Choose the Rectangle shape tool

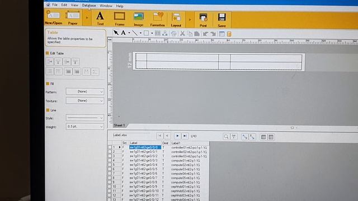147,33
